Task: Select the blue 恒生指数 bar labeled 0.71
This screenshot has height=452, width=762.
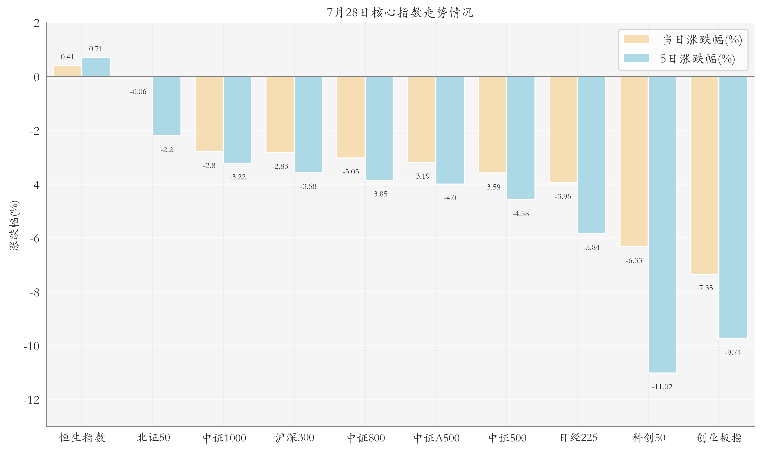Action: (x=96, y=67)
